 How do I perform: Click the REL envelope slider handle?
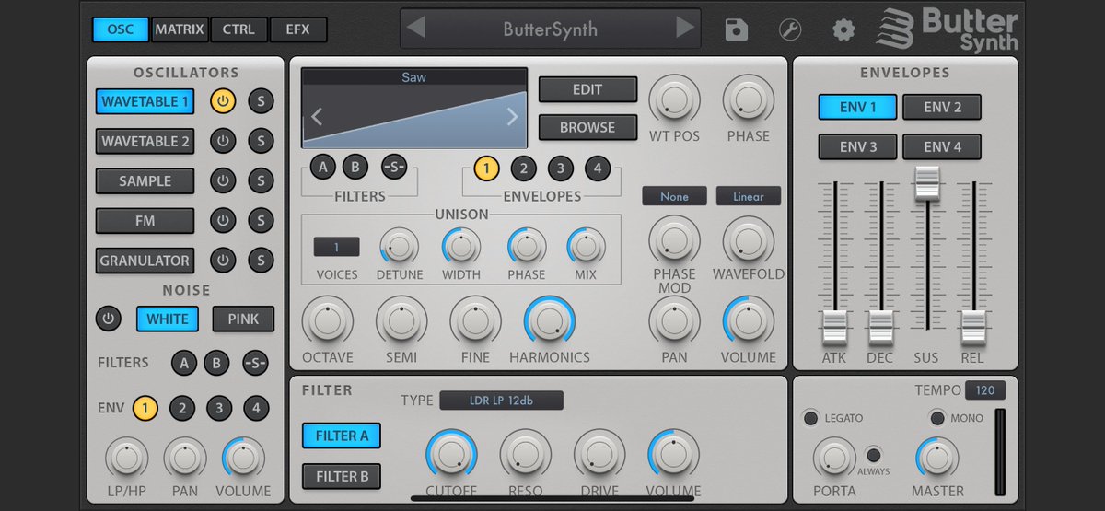point(973,329)
